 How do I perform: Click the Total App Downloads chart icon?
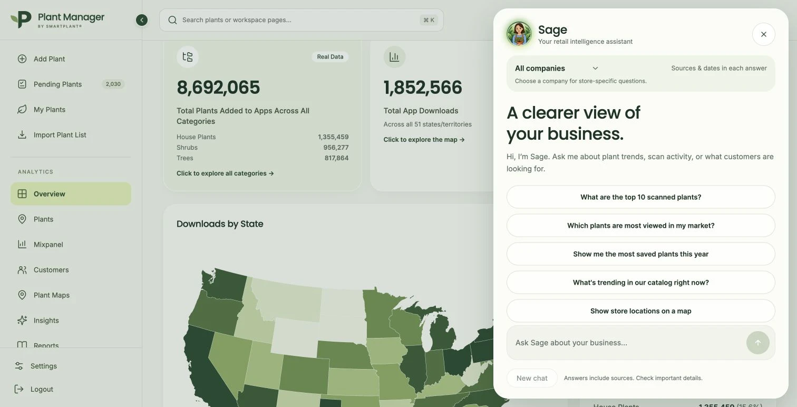(394, 57)
